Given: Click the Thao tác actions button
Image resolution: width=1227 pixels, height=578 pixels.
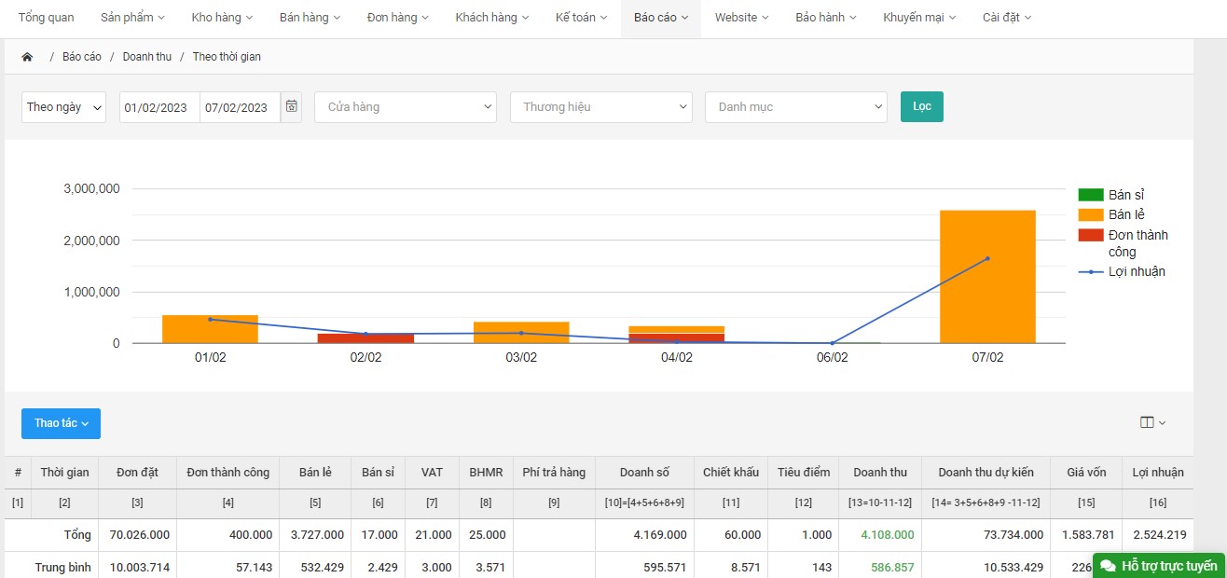Looking at the screenshot, I should [x=61, y=423].
